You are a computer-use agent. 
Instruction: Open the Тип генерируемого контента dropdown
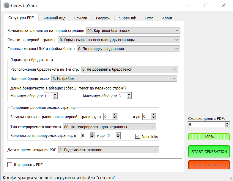click(x=109, y=127)
